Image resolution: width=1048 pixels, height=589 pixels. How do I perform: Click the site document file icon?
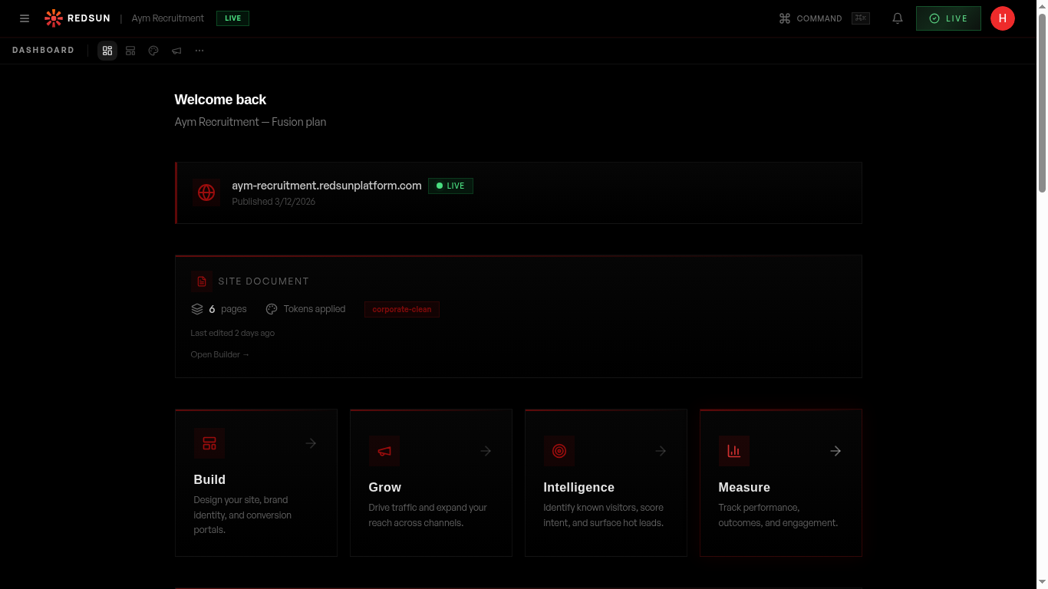point(202,281)
